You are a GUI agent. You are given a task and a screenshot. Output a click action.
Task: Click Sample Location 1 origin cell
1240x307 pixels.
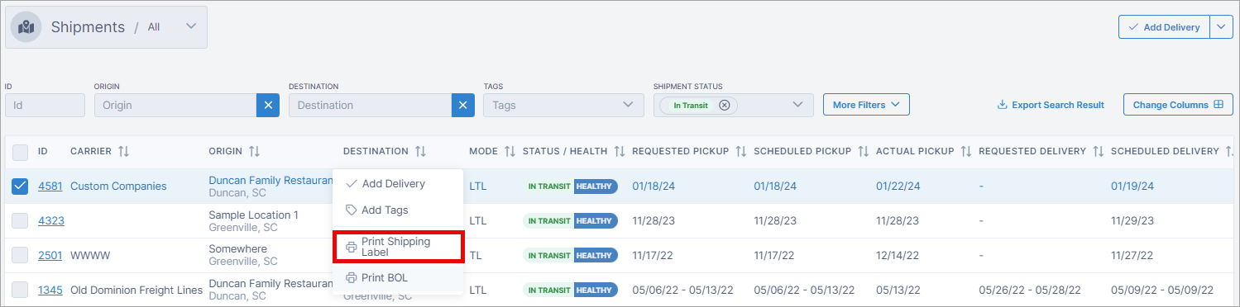(253, 215)
